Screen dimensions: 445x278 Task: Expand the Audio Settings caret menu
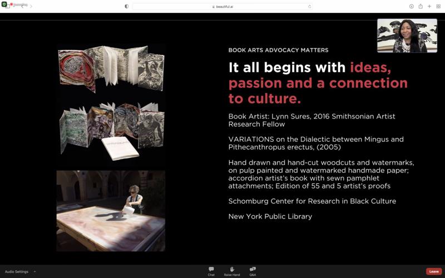click(34, 272)
